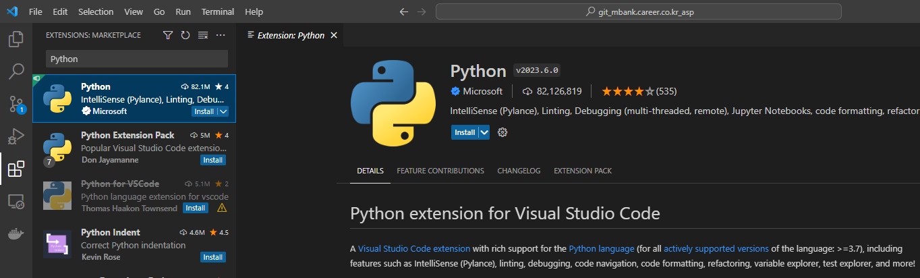Select the Python Extension Pack list item

134,148
